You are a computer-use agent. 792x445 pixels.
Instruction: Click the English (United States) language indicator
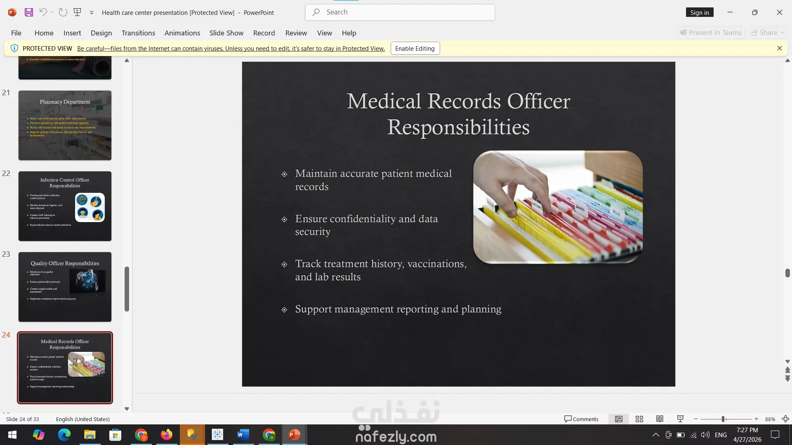(x=83, y=419)
